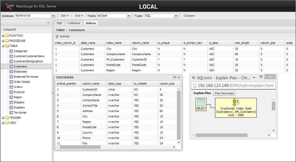The image size is (296, 162).
Task: Click the horizontal scrollbar in Explain Plan window
Action: point(222,135)
